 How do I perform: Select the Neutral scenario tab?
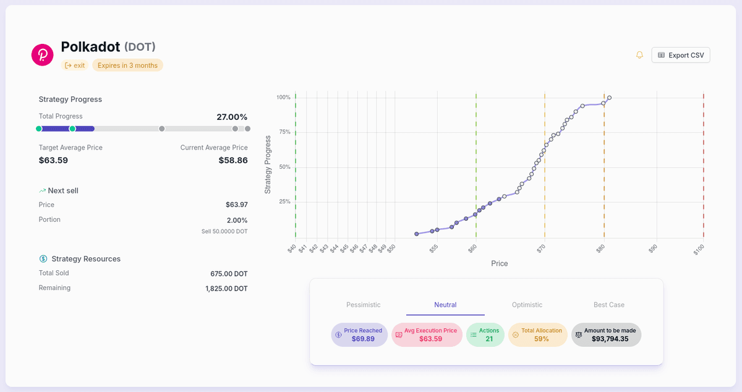click(x=445, y=305)
